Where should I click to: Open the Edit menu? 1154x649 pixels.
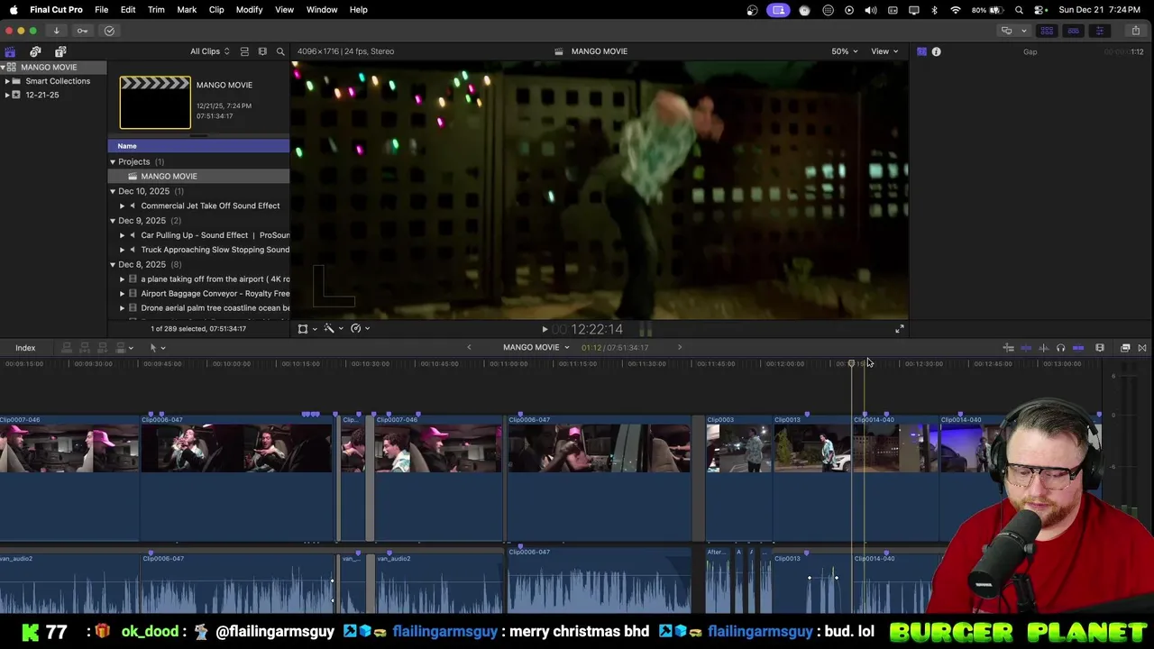click(x=128, y=9)
